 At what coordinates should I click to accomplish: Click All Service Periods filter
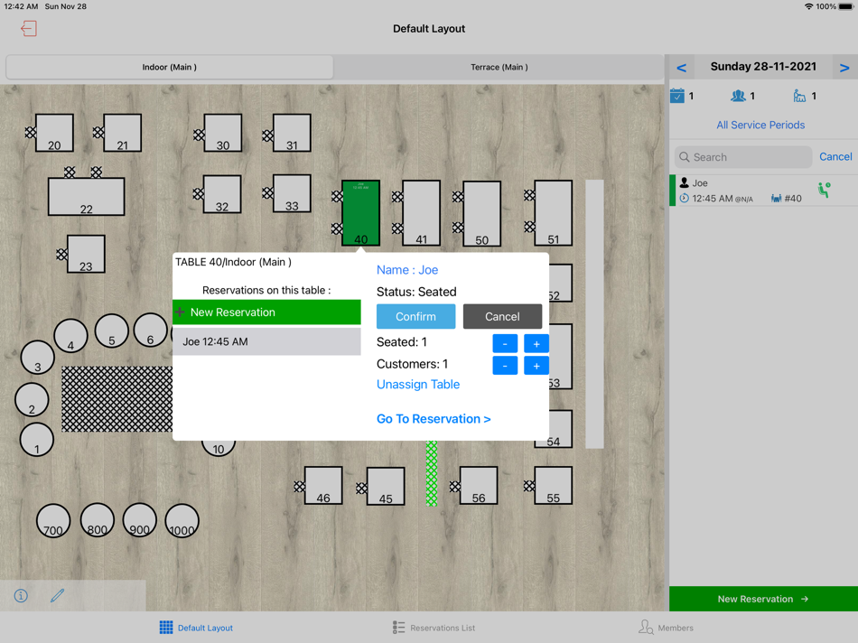pos(761,125)
